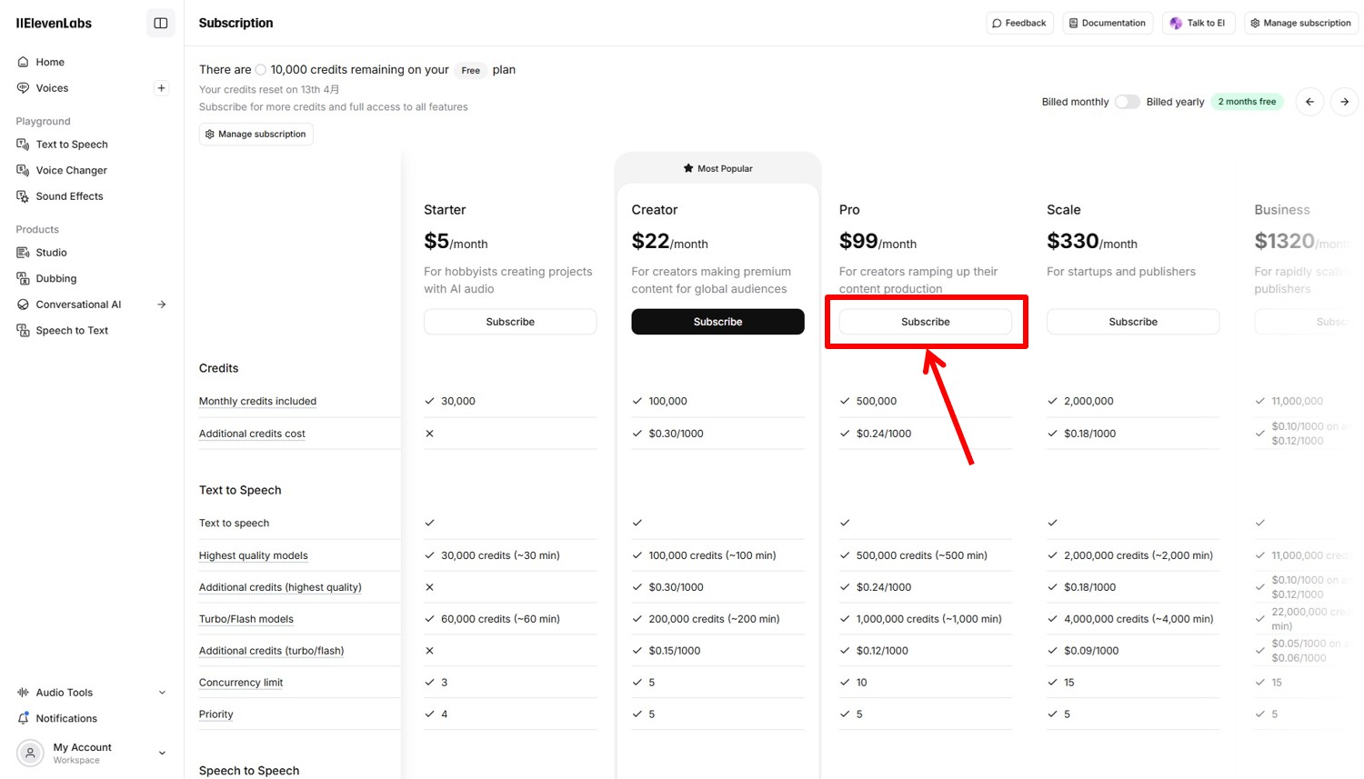This screenshot has width=1364, height=779.
Task: Click Starter $5/month price
Action: click(456, 242)
